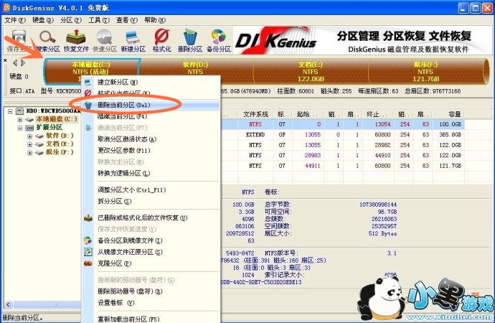Choose 转换为逻辑分区(L)

(123, 173)
